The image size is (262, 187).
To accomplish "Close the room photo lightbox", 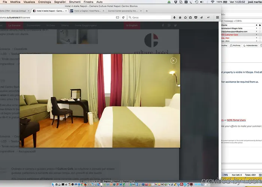I will 173,61.
